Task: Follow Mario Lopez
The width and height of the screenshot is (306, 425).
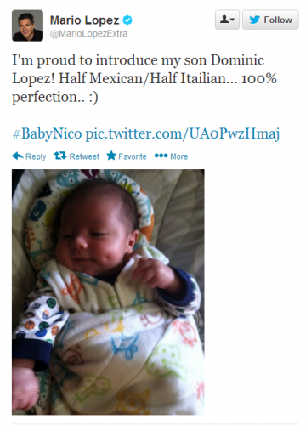Action: pyautogui.click(x=270, y=20)
